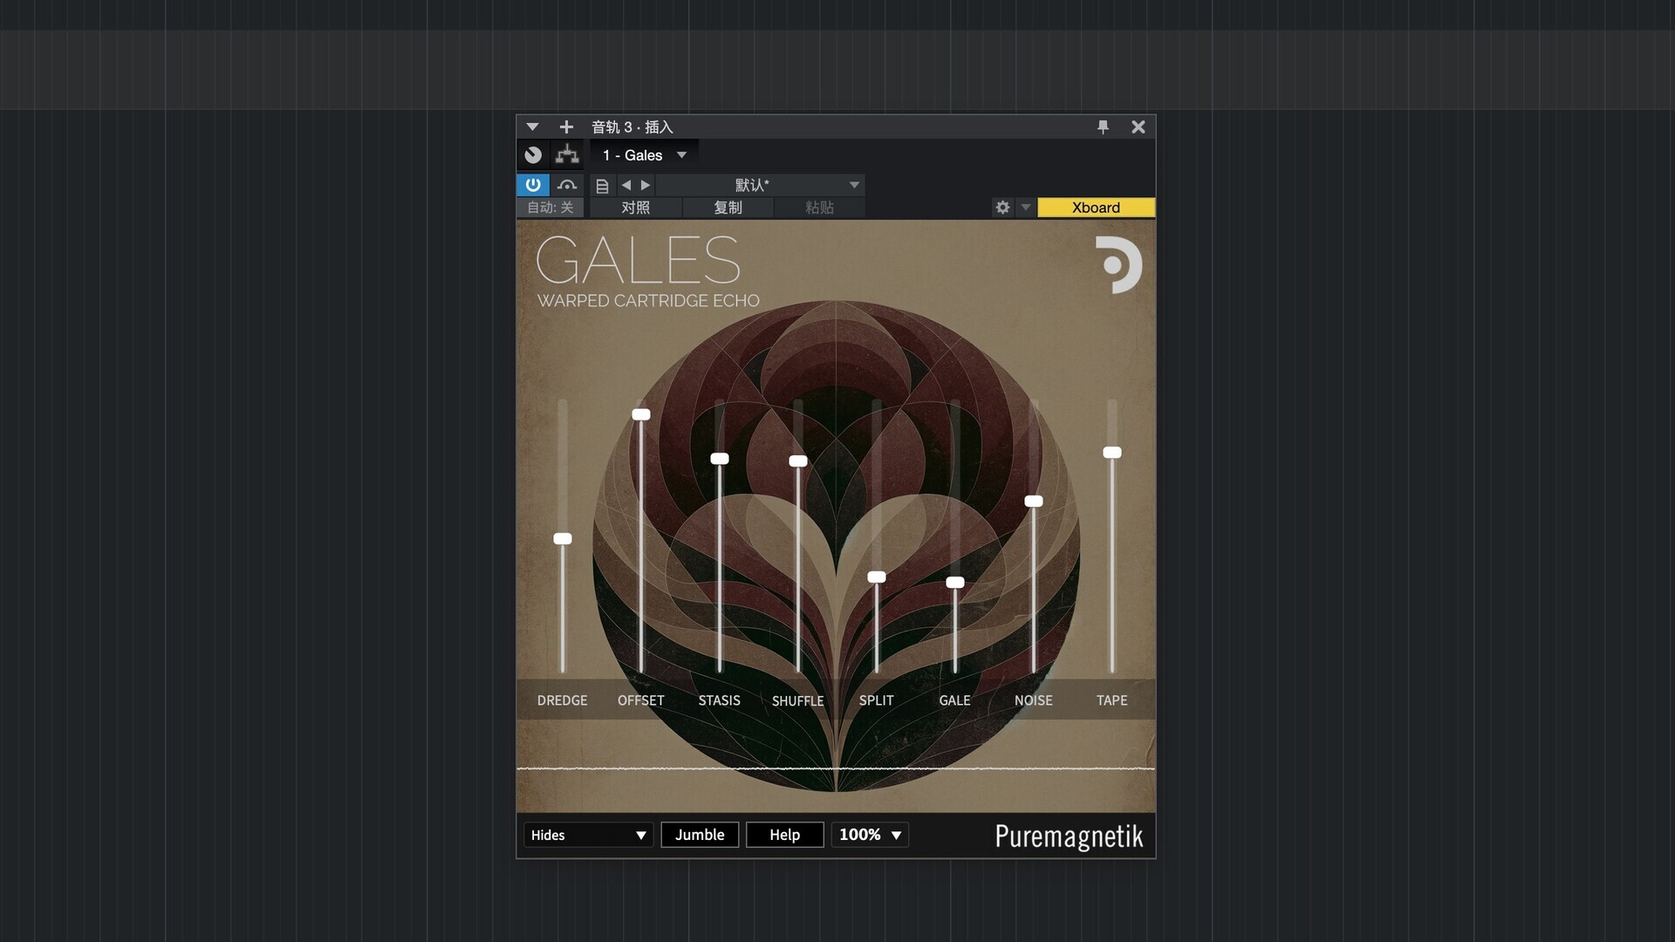
Task: Open the 默认* preset dropdown
Action: coord(761,185)
